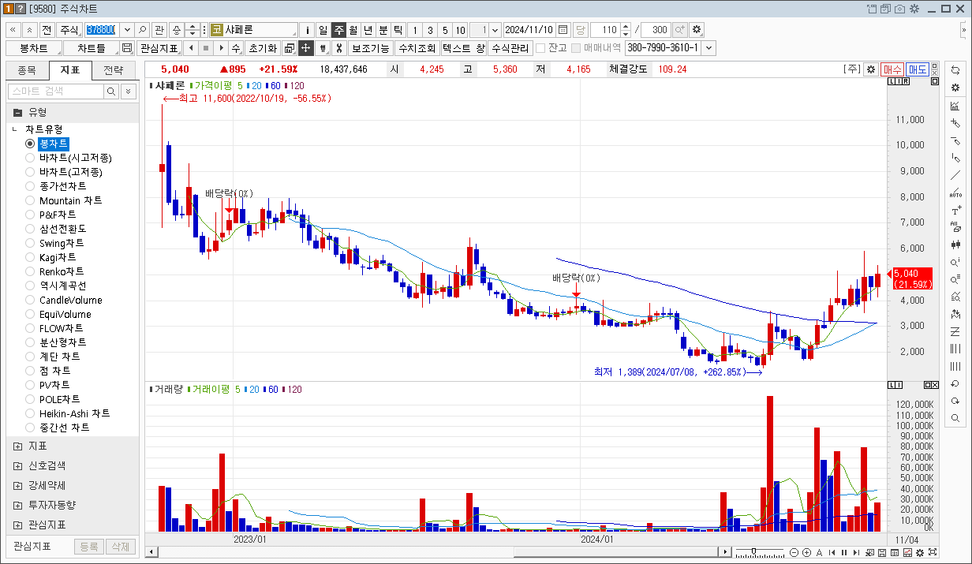972x564 pixels.
Task: Jump to first bar of chart
Action: coord(832,552)
